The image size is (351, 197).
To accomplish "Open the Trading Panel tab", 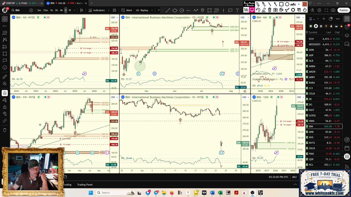I will pos(85,184).
